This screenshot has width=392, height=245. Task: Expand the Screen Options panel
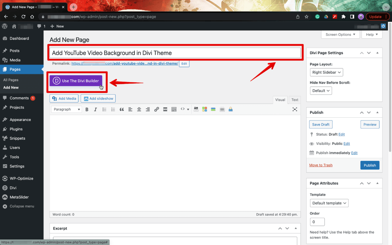point(340,34)
